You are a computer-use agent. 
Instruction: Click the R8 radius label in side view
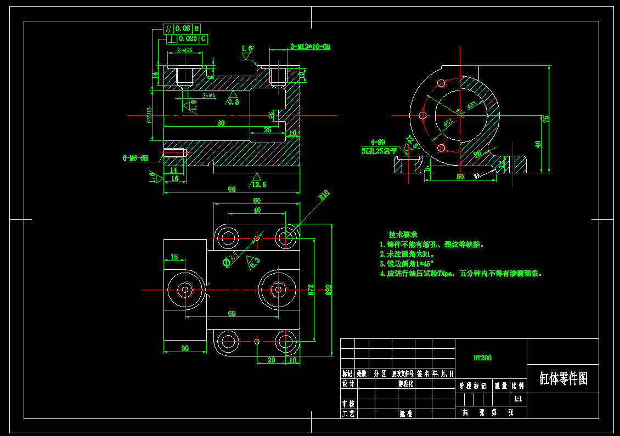[478, 154]
